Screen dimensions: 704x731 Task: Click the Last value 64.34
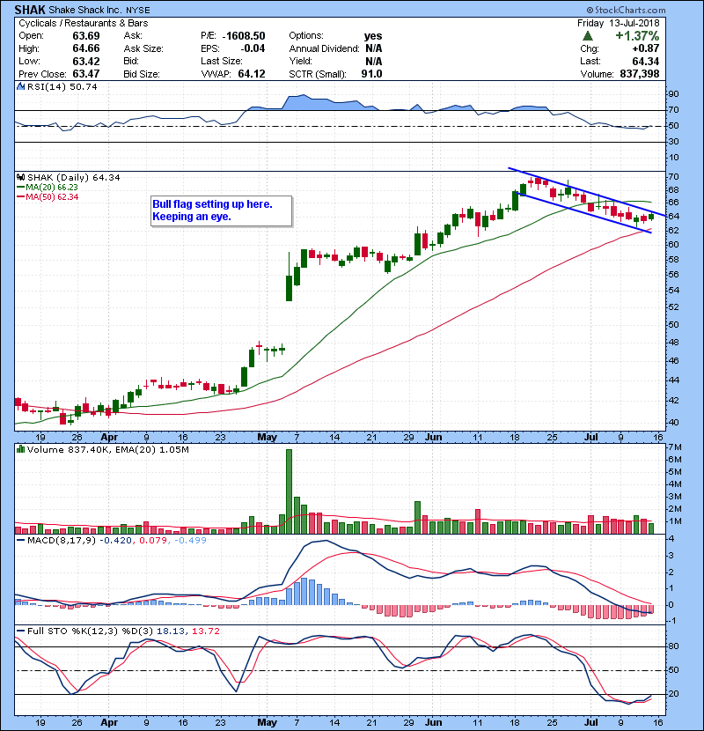pyautogui.click(x=646, y=61)
